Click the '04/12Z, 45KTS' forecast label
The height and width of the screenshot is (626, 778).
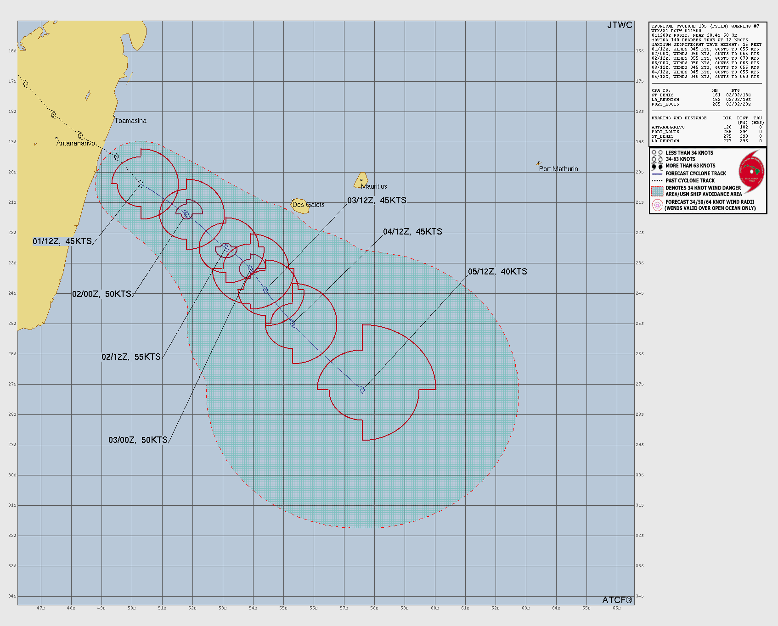click(412, 232)
